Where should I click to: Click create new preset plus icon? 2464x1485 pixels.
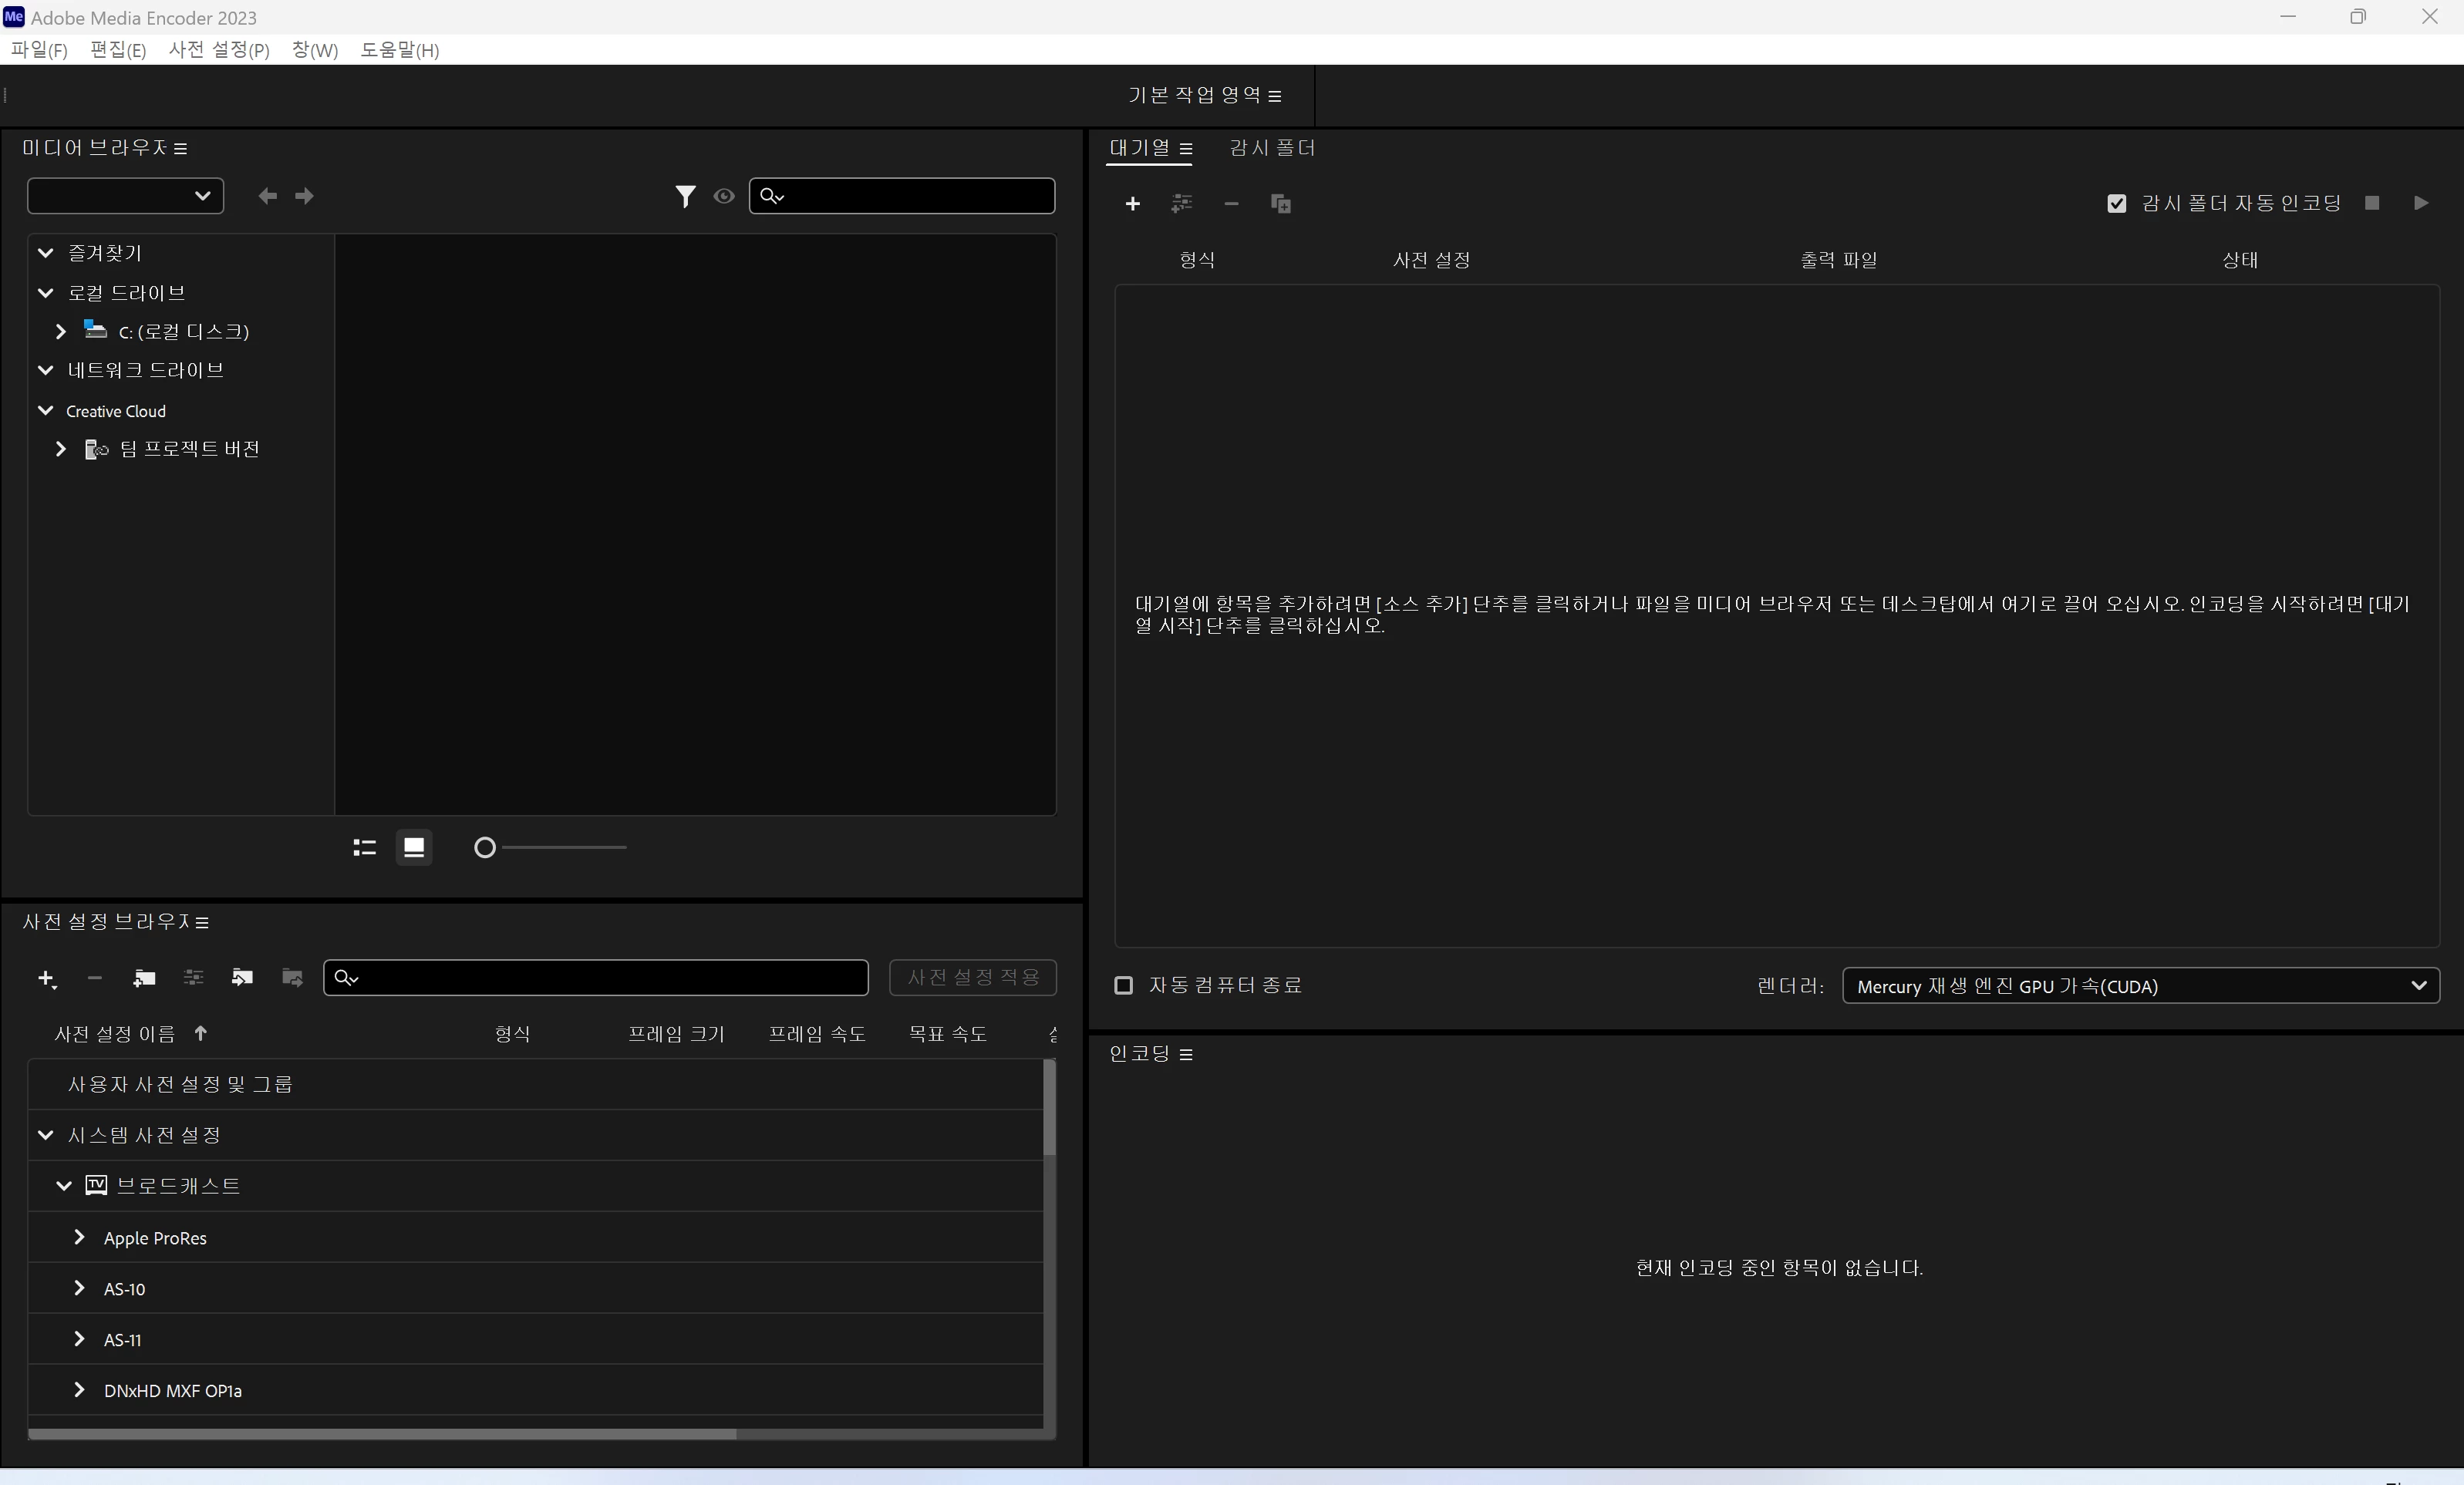46,978
